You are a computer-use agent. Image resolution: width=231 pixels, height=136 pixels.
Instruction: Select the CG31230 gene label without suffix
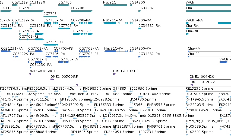(x=37, y=2)
